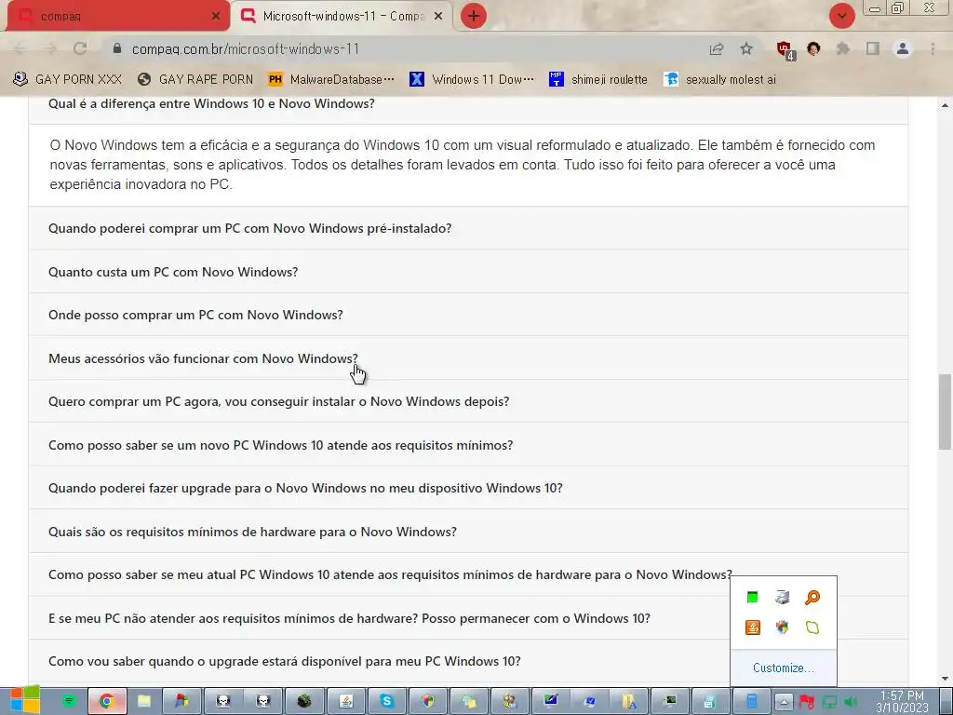Expand 'Meus acessórios vão funcionar' question
Screen dimensions: 953x715
pos(469,358)
